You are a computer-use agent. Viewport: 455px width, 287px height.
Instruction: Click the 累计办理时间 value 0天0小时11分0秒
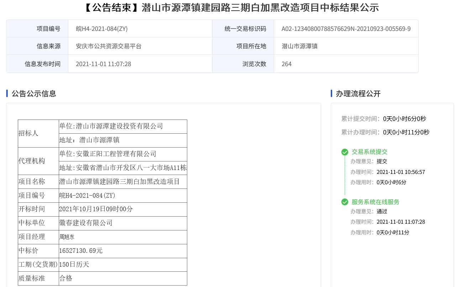coord(406,132)
